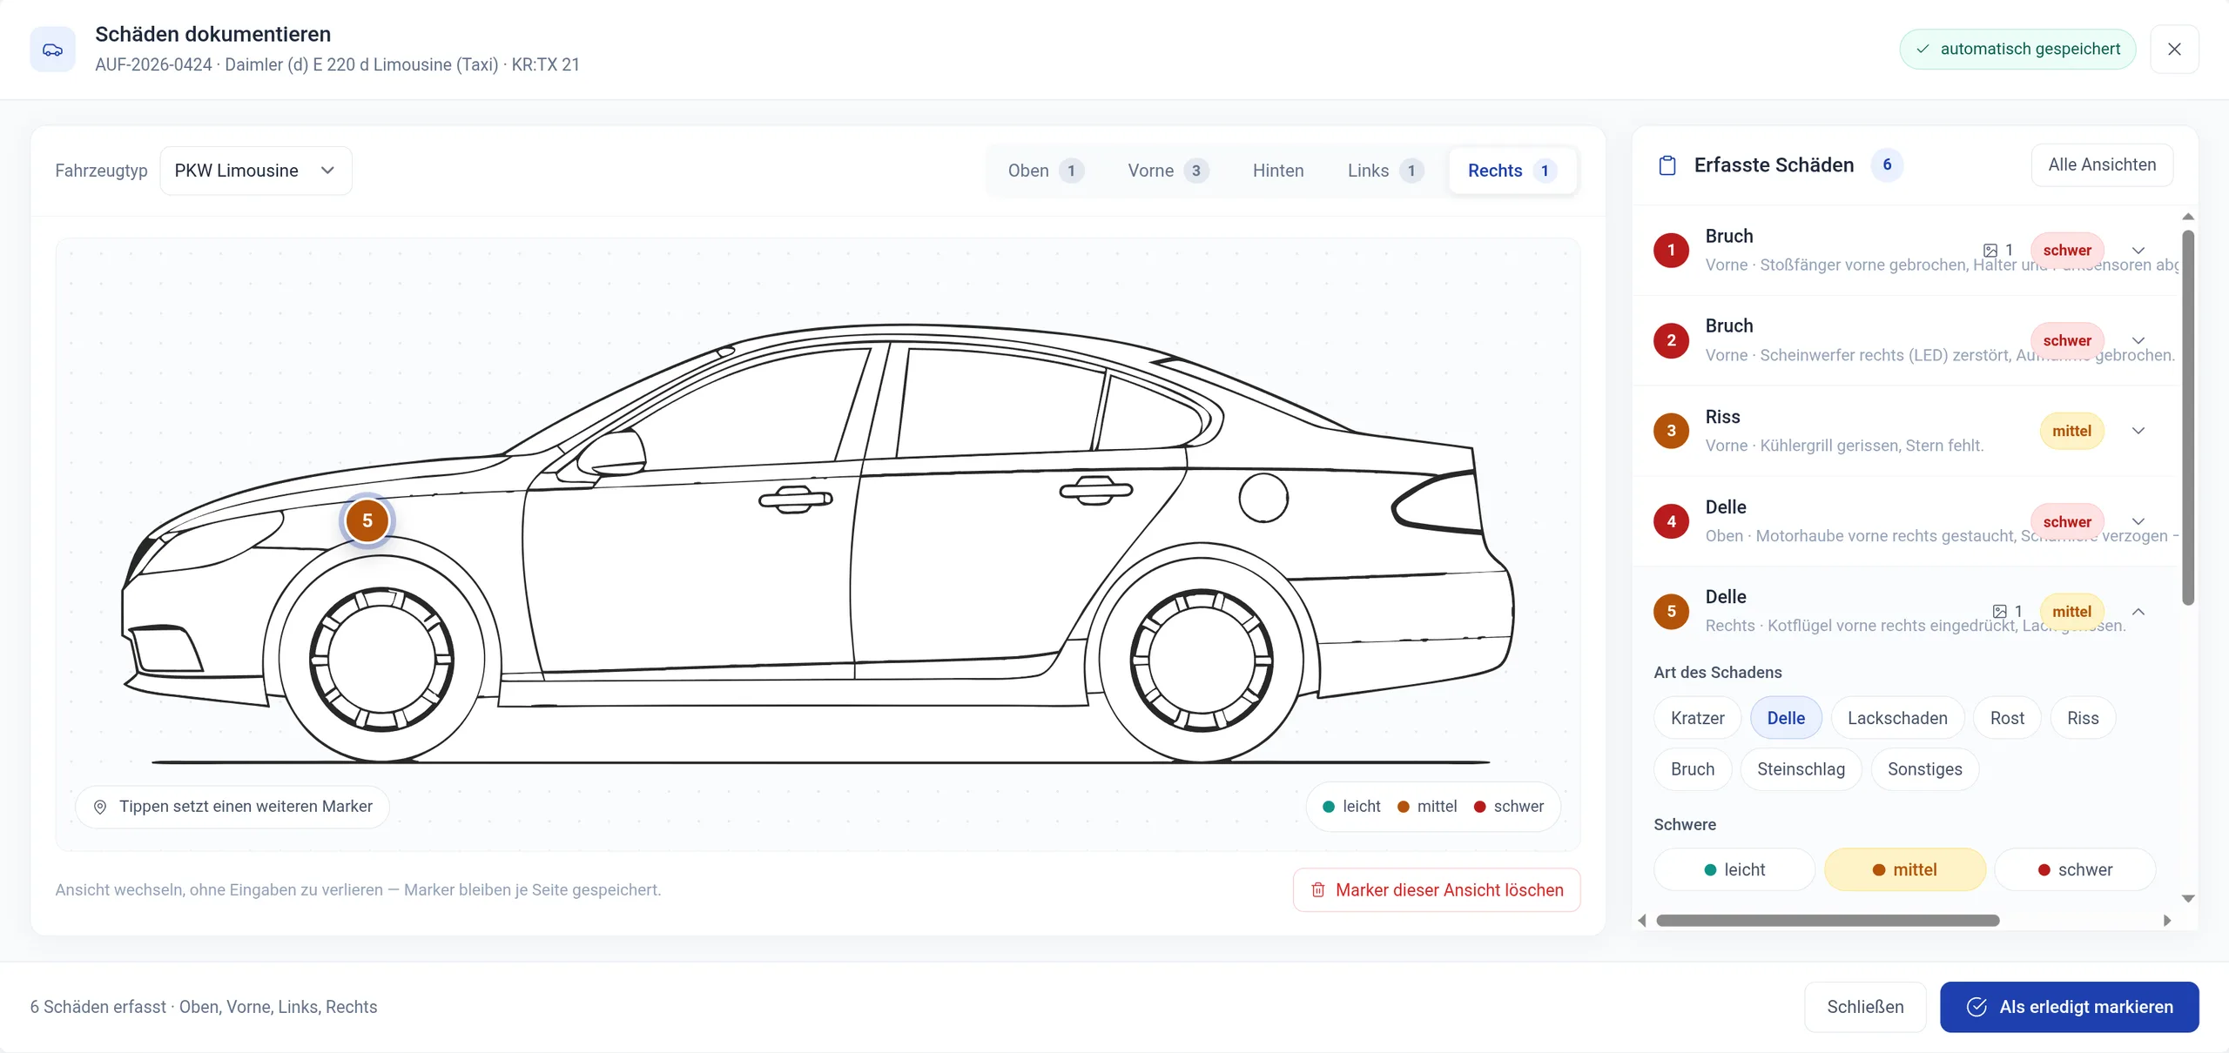Choose damage type Sonstiges
This screenshot has height=1053, width=2229.
pyautogui.click(x=1924, y=769)
